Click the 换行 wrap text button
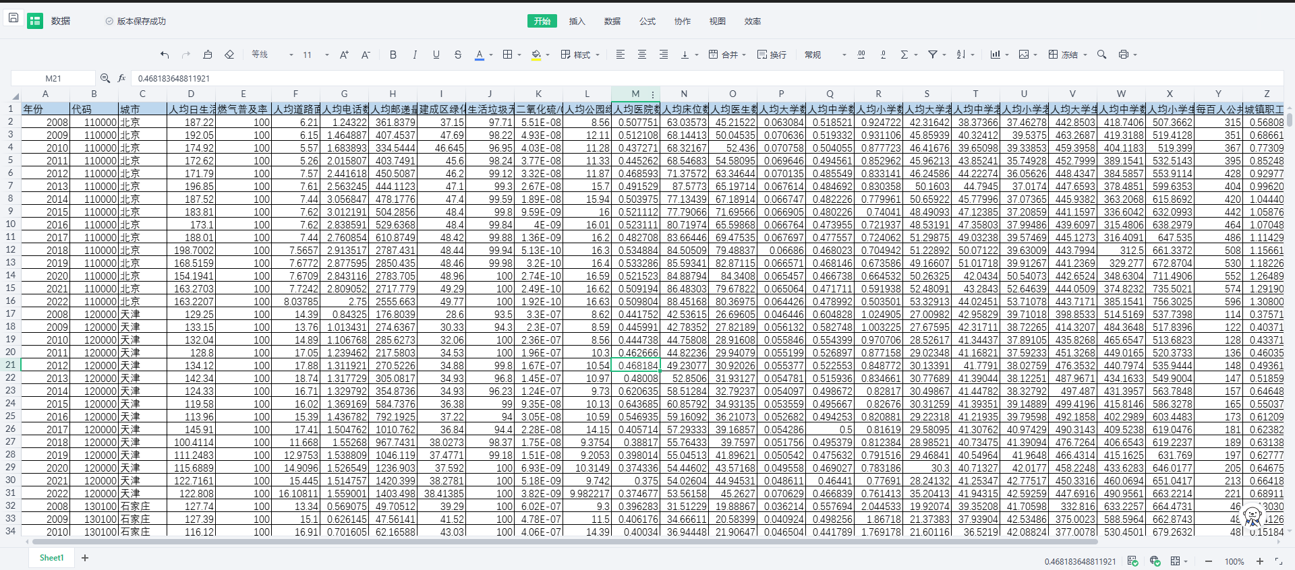The height and width of the screenshot is (570, 1295). pyautogui.click(x=772, y=55)
